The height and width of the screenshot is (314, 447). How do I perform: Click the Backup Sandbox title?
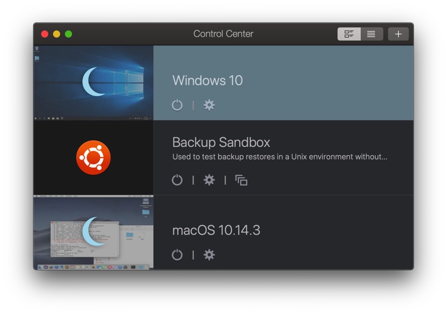click(221, 142)
